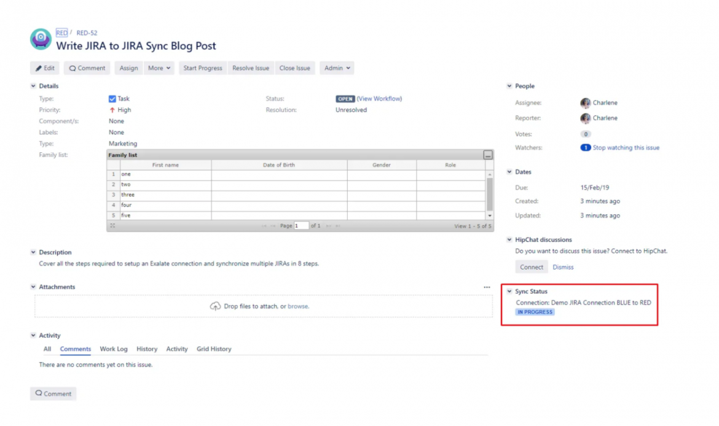The width and height of the screenshot is (719, 426).
Task: Sort by the Date of Birth column header
Action: coord(279,165)
